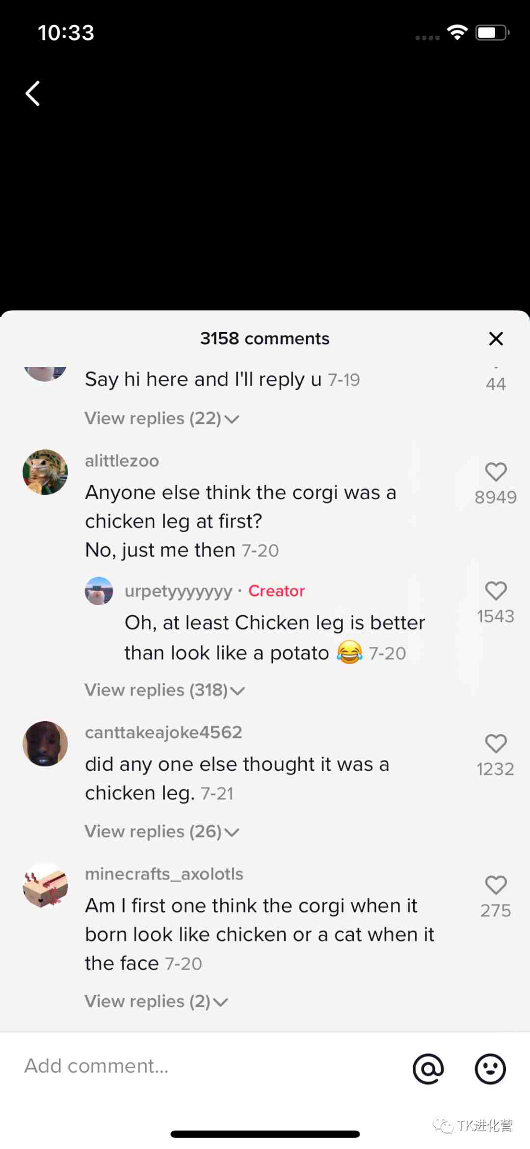Screen dimensions: 530x1149
Task: Show the 2 replies to minecrafts_axolotls
Action: (156, 1002)
